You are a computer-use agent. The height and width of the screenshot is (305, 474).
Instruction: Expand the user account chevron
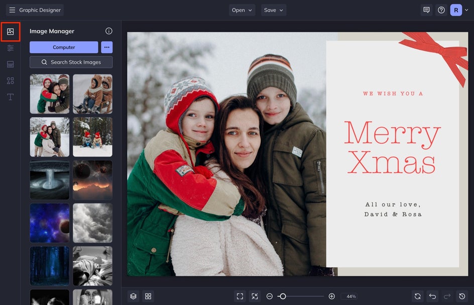pyautogui.click(x=466, y=10)
